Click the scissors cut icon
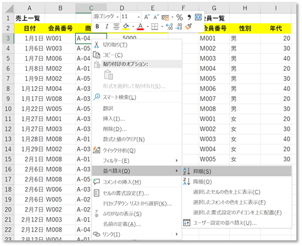The width and height of the screenshot is (302, 246). [x=96, y=45]
